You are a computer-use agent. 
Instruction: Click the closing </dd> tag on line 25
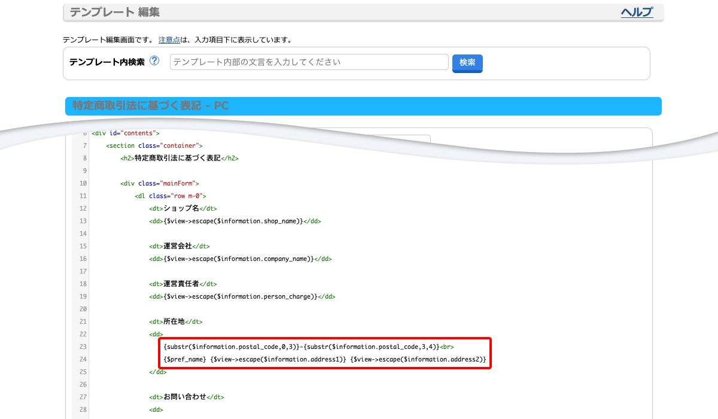(158, 372)
